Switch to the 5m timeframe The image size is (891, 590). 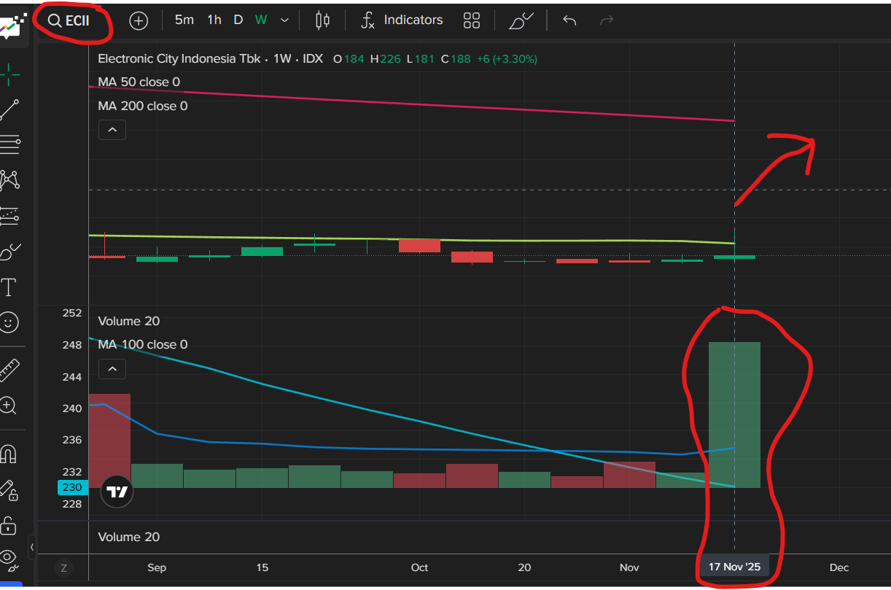[x=184, y=20]
